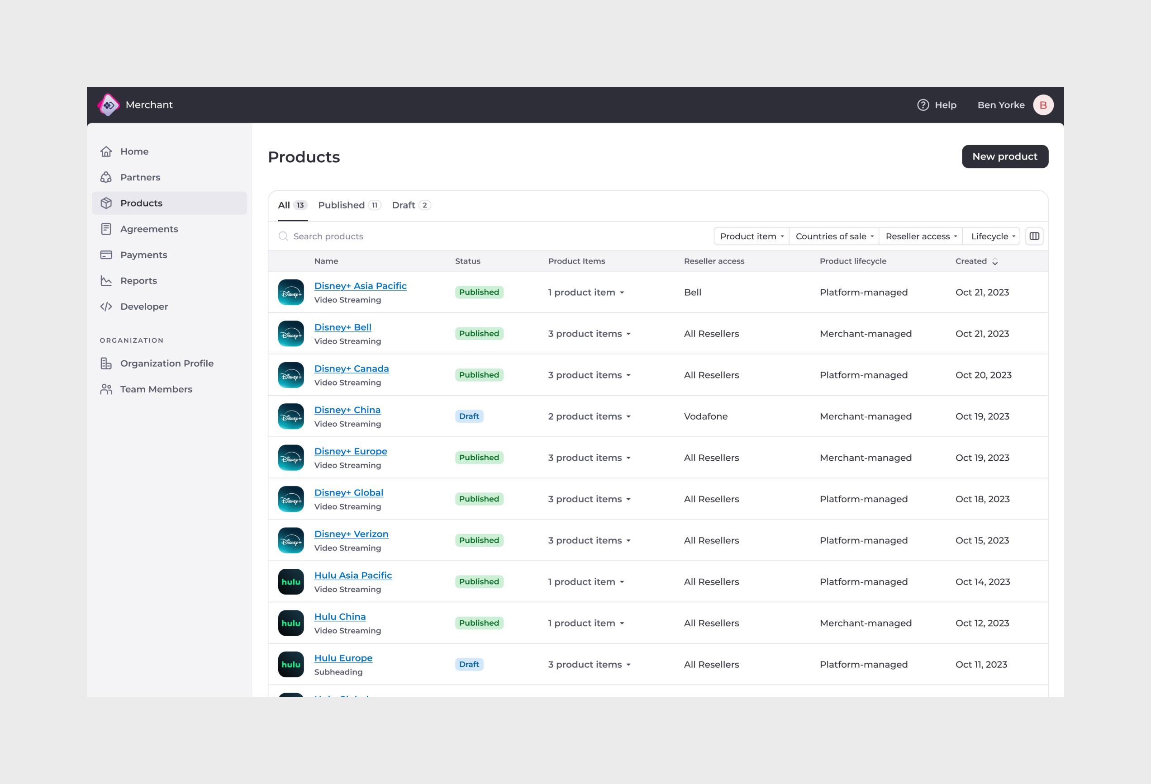Click the Hulu Europe logo thumbnail

(x=291, y=664)
